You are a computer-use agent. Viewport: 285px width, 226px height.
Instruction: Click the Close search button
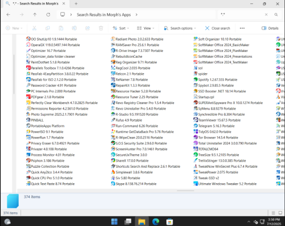[218, 28]
